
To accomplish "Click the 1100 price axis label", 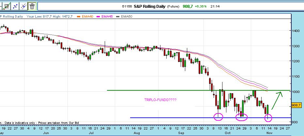I will (296, 76).
